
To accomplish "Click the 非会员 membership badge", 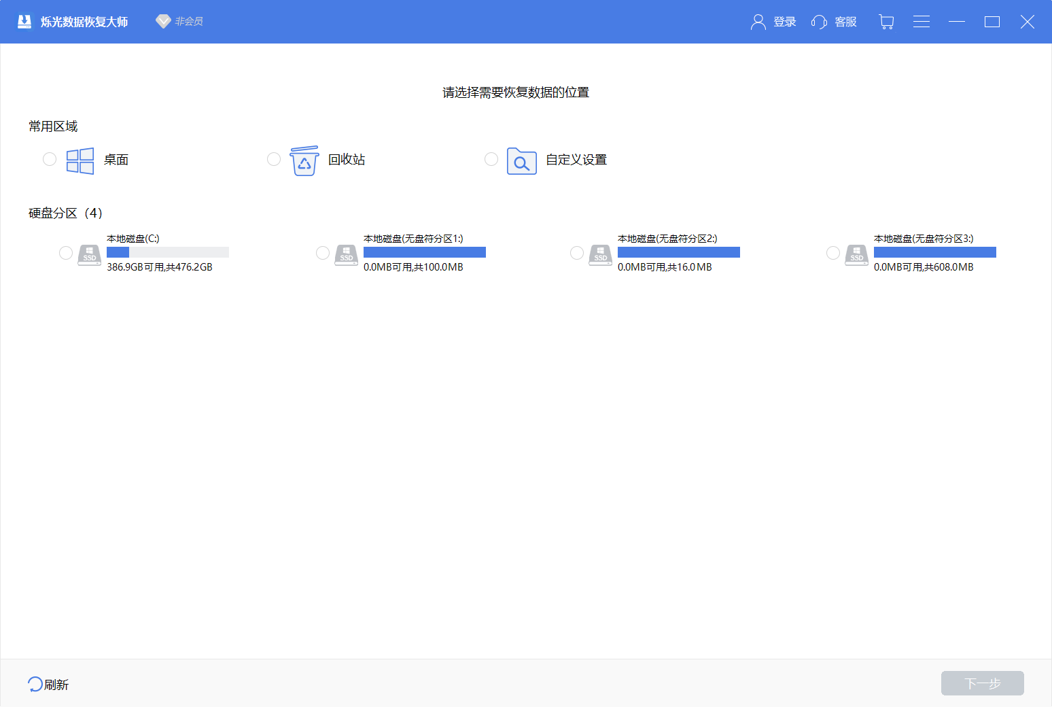I will coord(179,20).
